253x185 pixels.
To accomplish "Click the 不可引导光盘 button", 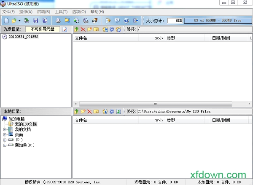I will click(43, 29).
